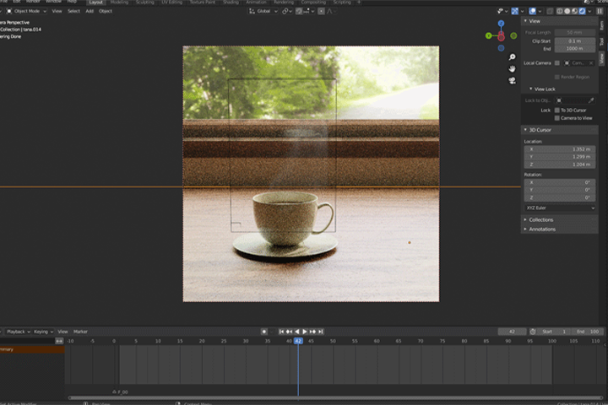Select wireframe viewport shading icon
Screen dimensions: 608x405
(560, 11)
